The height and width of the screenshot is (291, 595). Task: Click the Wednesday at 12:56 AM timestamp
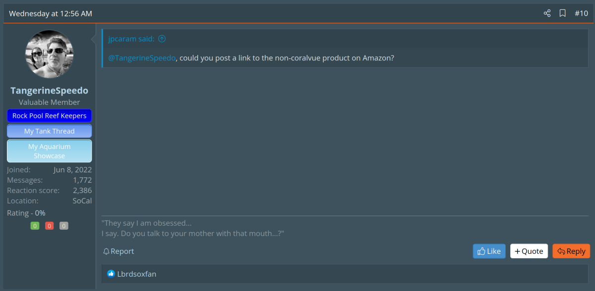point(51,13)
